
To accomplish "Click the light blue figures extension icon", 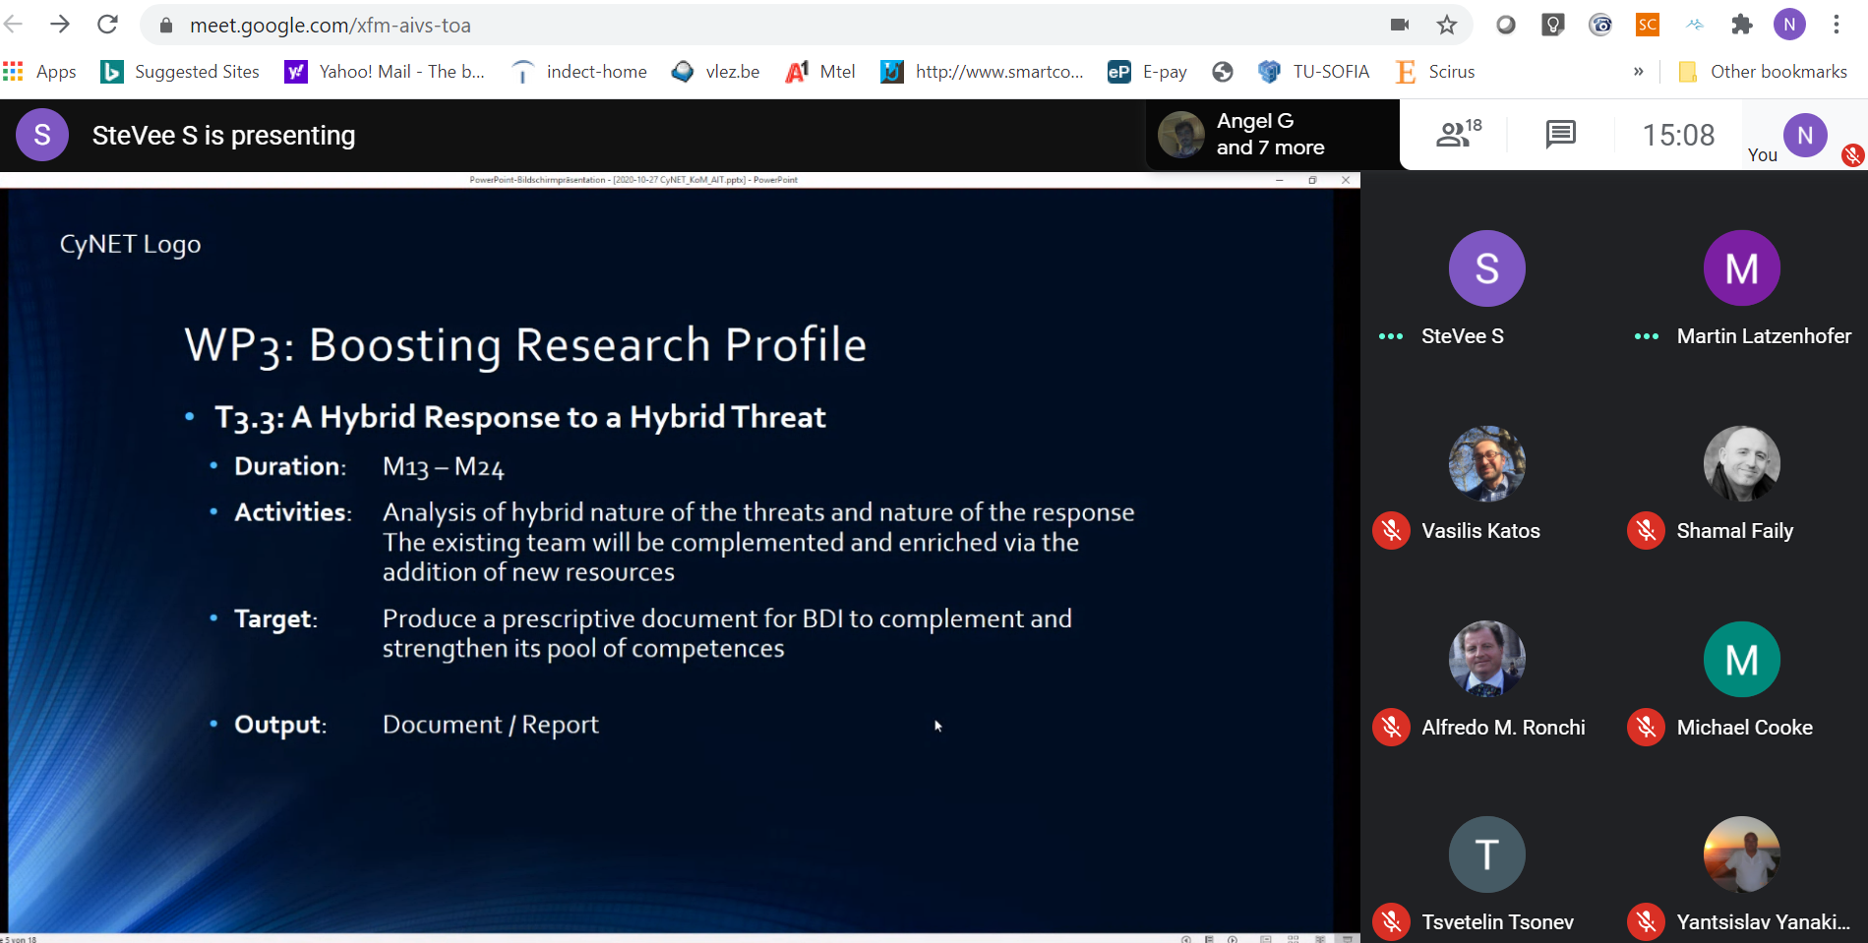I will [1695, 25].
